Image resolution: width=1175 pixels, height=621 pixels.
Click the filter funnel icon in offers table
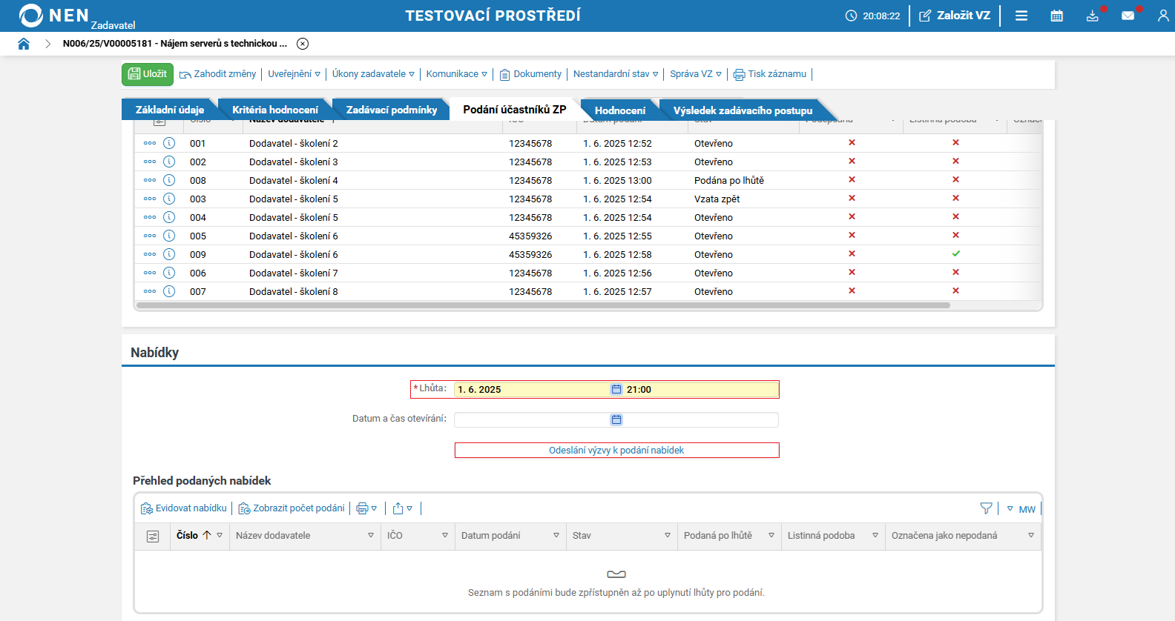(x=986, y=508)
